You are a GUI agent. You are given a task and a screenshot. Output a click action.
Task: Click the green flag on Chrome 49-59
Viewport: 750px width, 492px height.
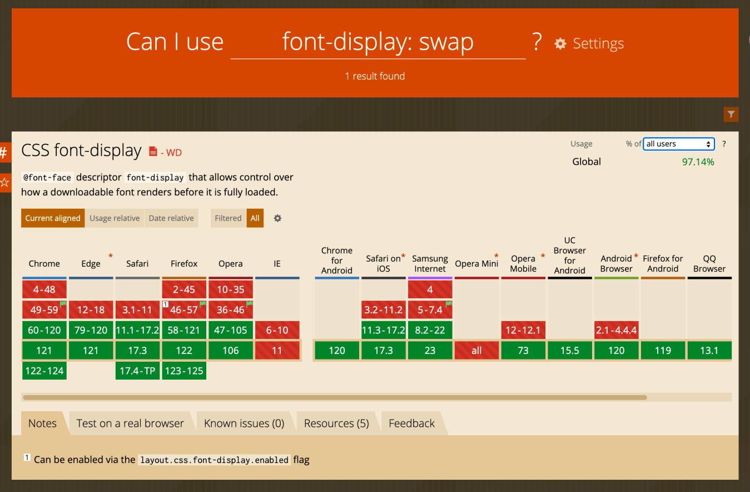pos(63,304)
